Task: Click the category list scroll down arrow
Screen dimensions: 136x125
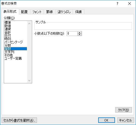Action: [29, 80]
